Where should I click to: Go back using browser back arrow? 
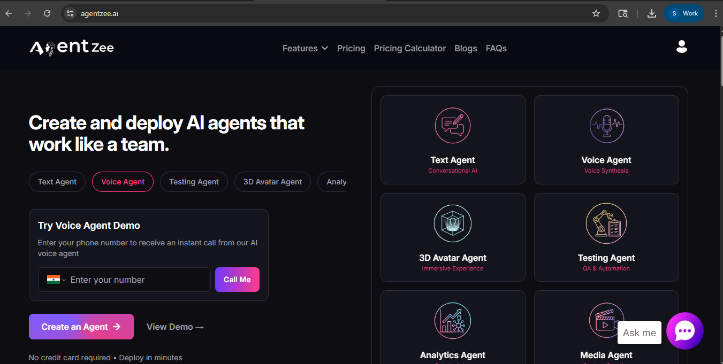click(x=9, y=13)
